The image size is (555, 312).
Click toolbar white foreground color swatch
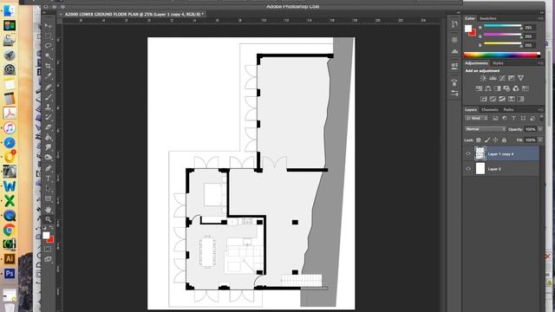pos(46,236)
